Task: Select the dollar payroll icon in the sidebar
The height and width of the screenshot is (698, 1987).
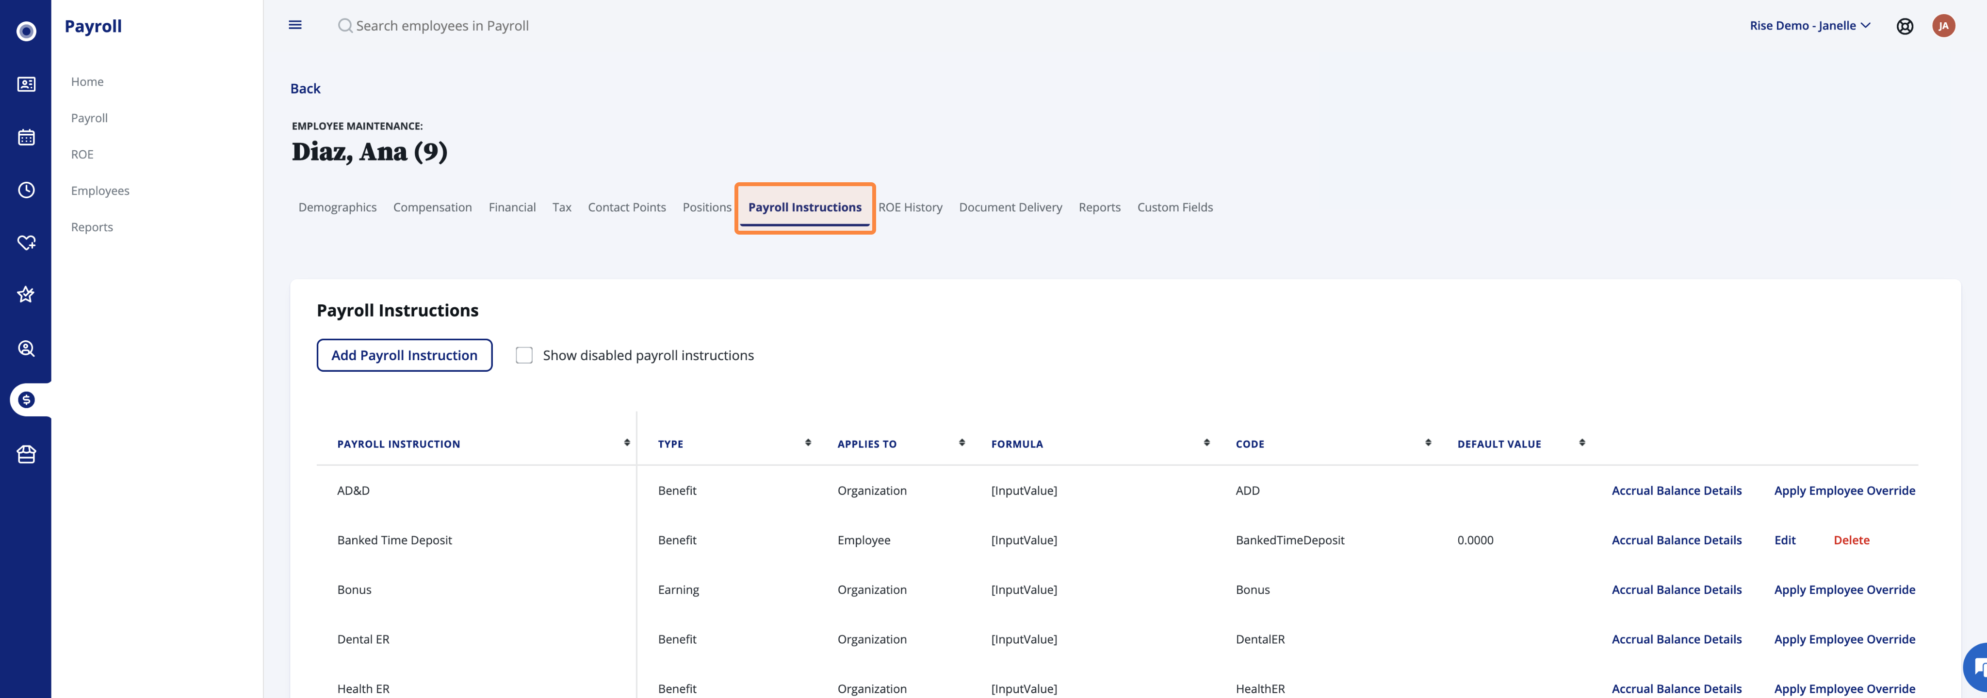Action: (x=26, y=400)
